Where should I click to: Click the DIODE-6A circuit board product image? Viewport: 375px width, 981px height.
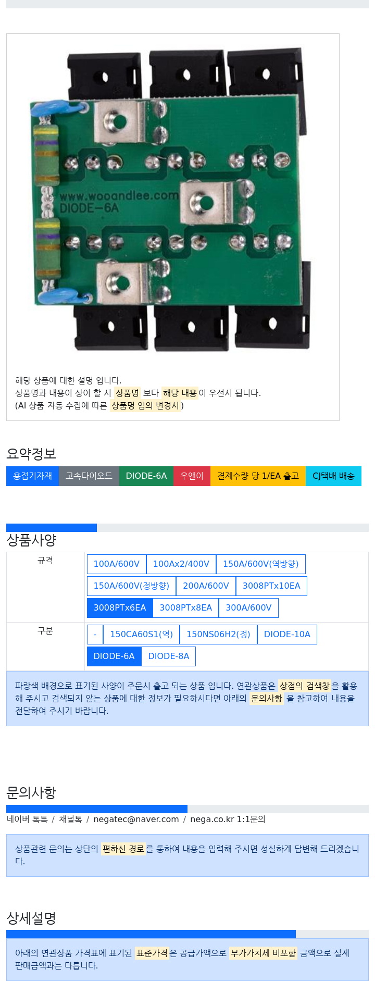pyautogui.click(x=171, y=200)
